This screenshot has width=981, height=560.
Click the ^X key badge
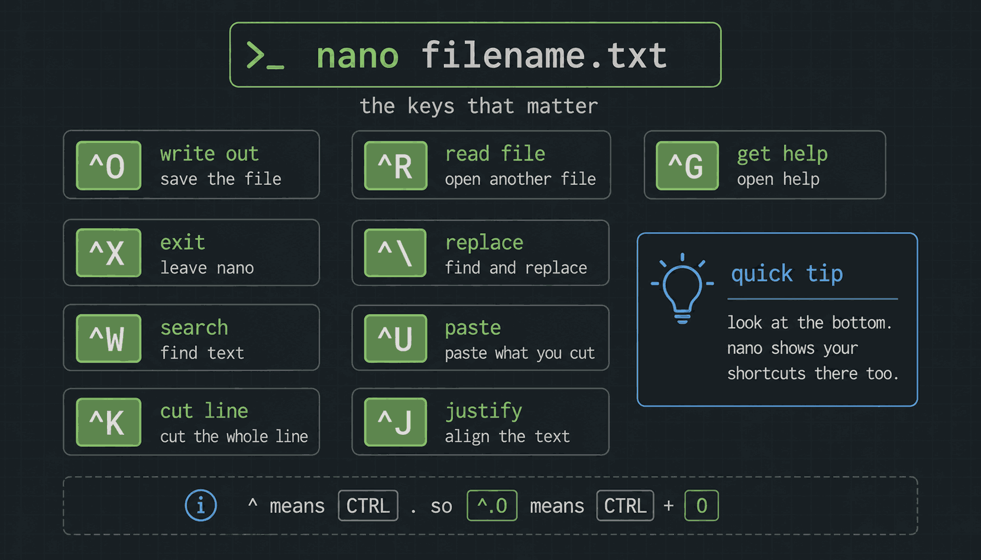[x=109, y=253]
